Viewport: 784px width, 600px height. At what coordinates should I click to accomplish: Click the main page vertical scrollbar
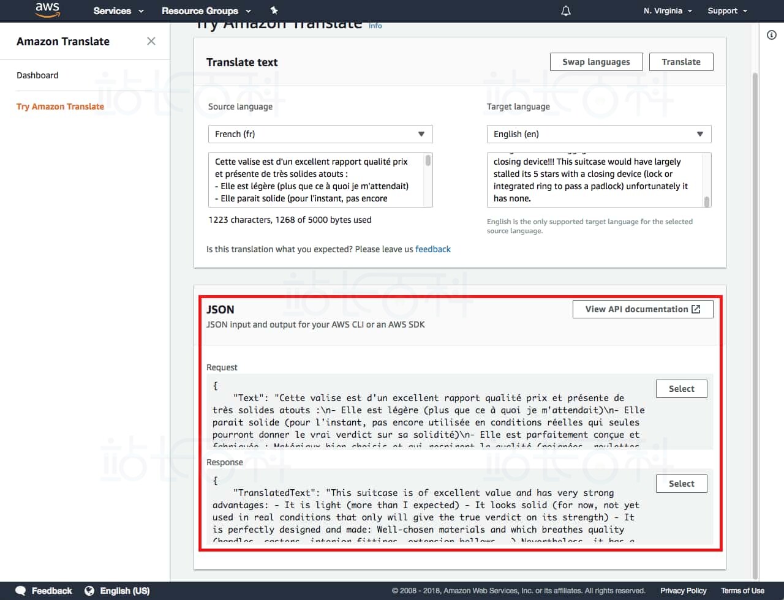pyautogui.click(x=755, y=324)
